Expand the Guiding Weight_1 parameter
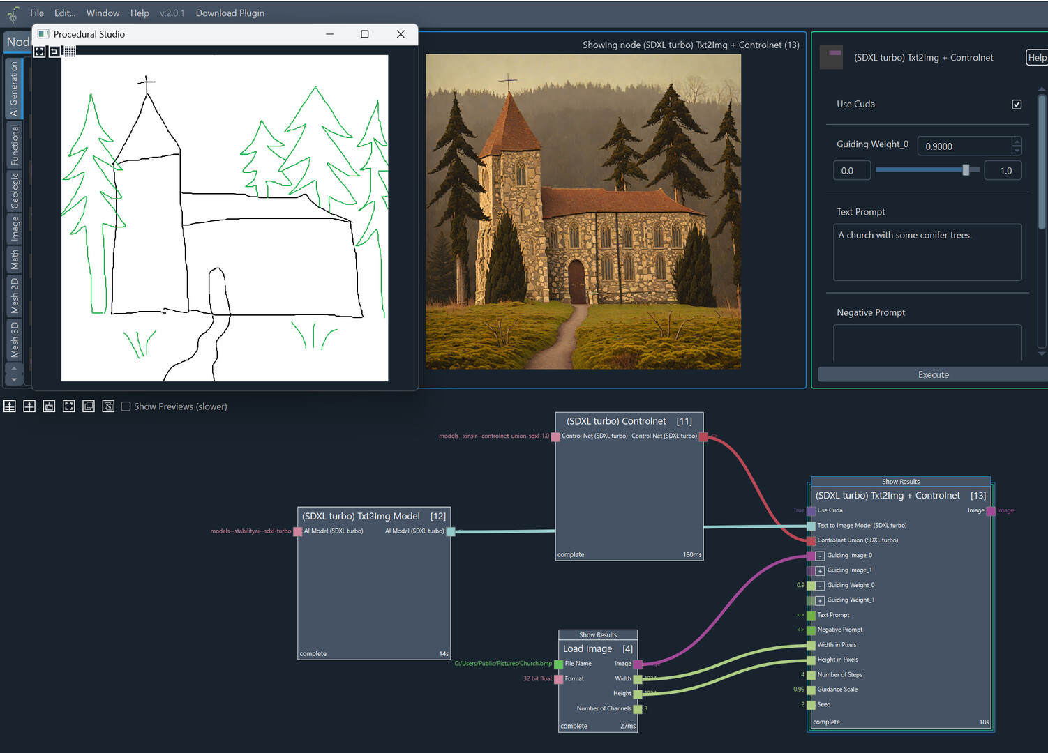The height and width of the screenshot is (753, 1048). pos(818,600)
